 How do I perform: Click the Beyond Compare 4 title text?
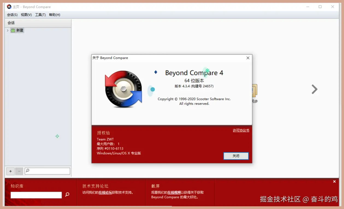[x=194, y=73]
